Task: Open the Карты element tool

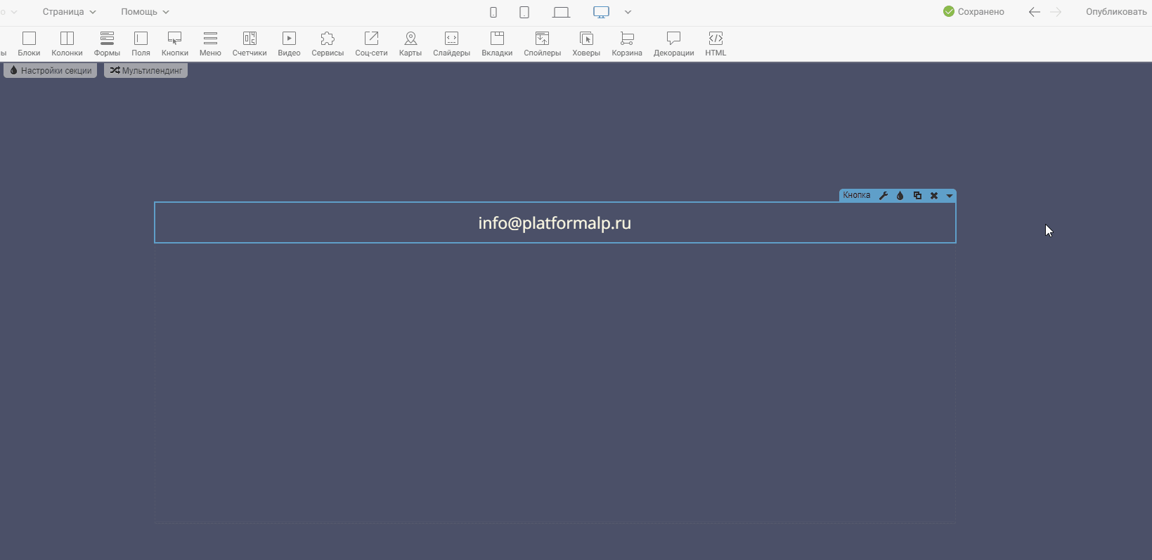Action: [410, 44]
